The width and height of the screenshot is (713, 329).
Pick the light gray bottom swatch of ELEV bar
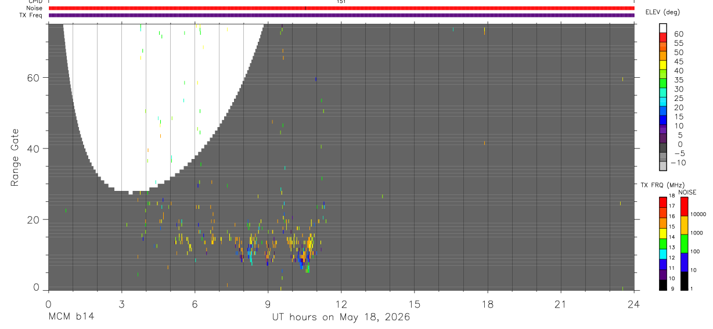coord(663,166)
